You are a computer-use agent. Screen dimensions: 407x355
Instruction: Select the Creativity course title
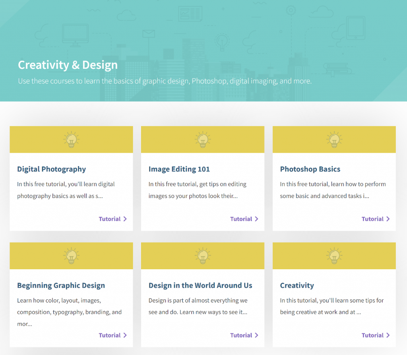(x=297, y=285)
